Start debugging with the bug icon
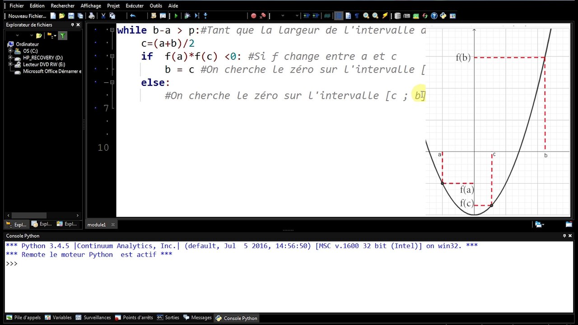Screen dimensions: 578x325 pyautogui.click(x=187, y=16)
